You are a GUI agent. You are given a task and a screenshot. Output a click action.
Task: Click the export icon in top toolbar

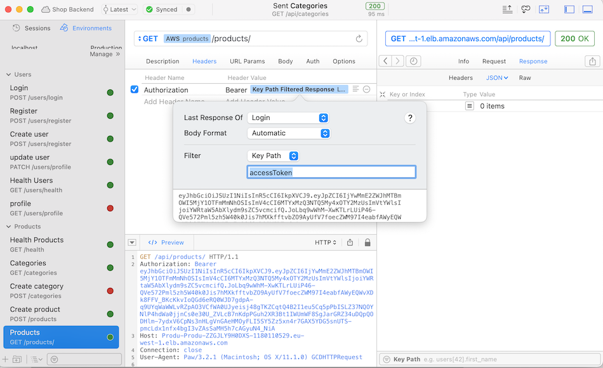point(507,10)
